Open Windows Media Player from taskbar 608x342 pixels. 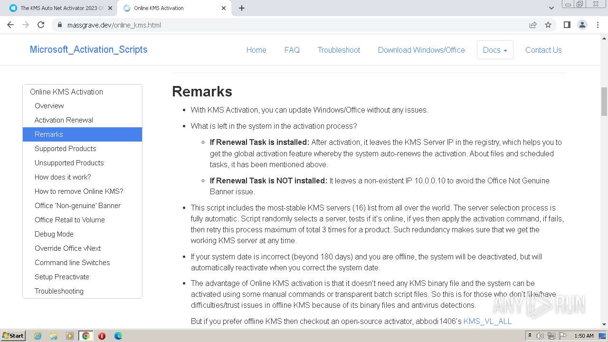click(x=70, y=336)
